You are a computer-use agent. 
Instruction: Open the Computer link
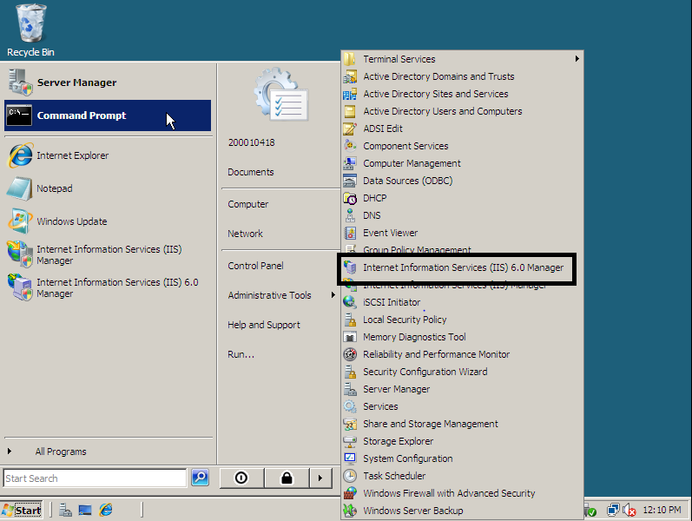(248, 204)
